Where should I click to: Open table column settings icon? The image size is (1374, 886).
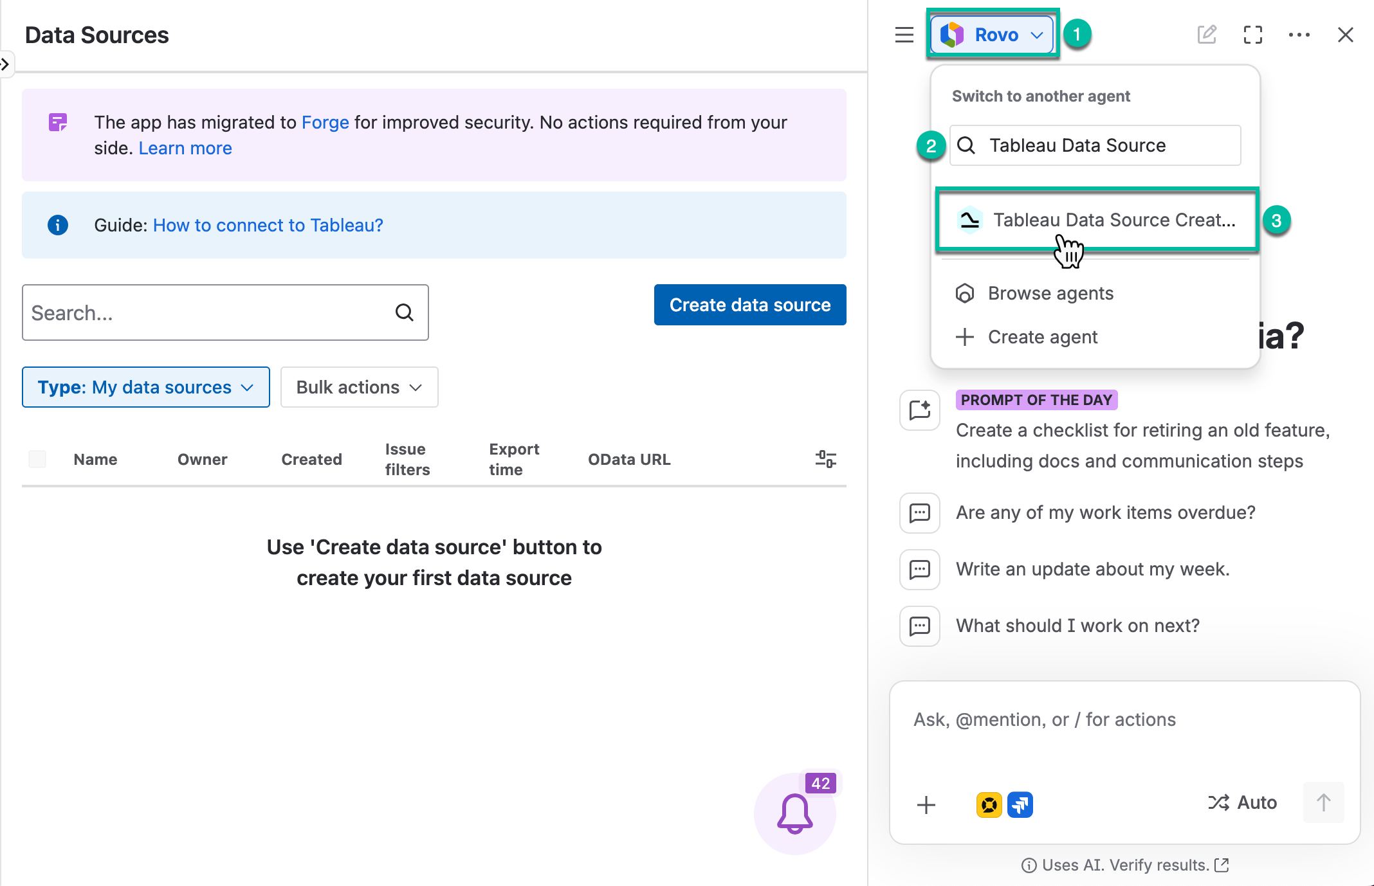click(x=826, y=459)
